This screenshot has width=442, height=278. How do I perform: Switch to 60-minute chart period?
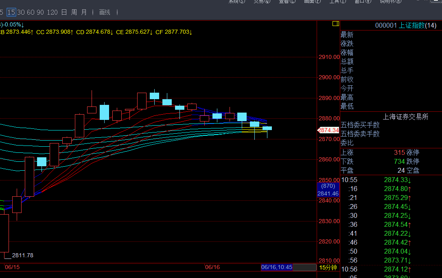coord(31,12)
